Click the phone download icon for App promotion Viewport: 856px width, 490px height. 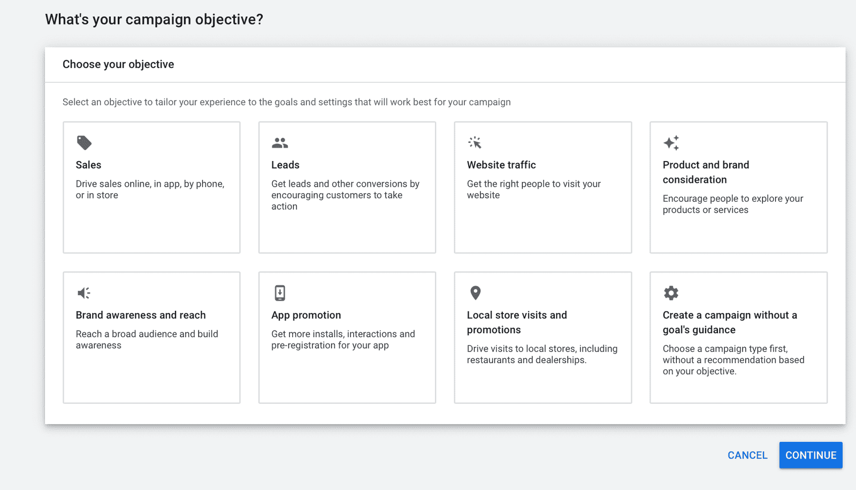[280, 293]
